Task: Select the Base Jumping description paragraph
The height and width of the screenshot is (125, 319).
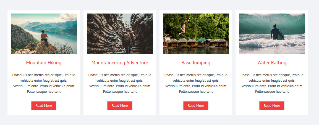Action: click(196, 83)
